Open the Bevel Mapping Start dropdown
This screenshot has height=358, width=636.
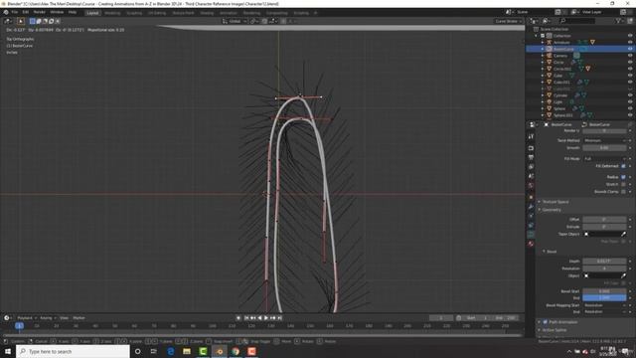604,305
